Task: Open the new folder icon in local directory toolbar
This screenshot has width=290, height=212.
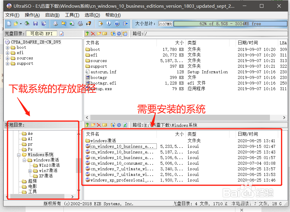Action: click(x=93, y=125)
